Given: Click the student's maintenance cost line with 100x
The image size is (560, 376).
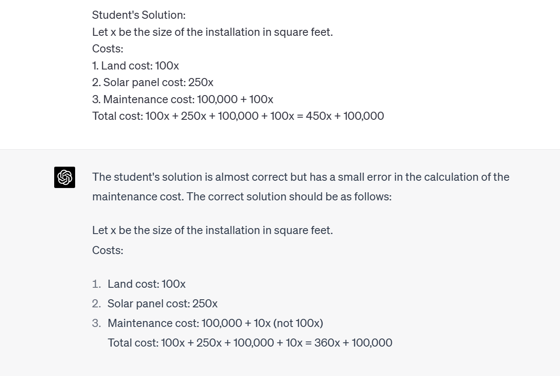Looking at the screenshot, I should (182, 99).
